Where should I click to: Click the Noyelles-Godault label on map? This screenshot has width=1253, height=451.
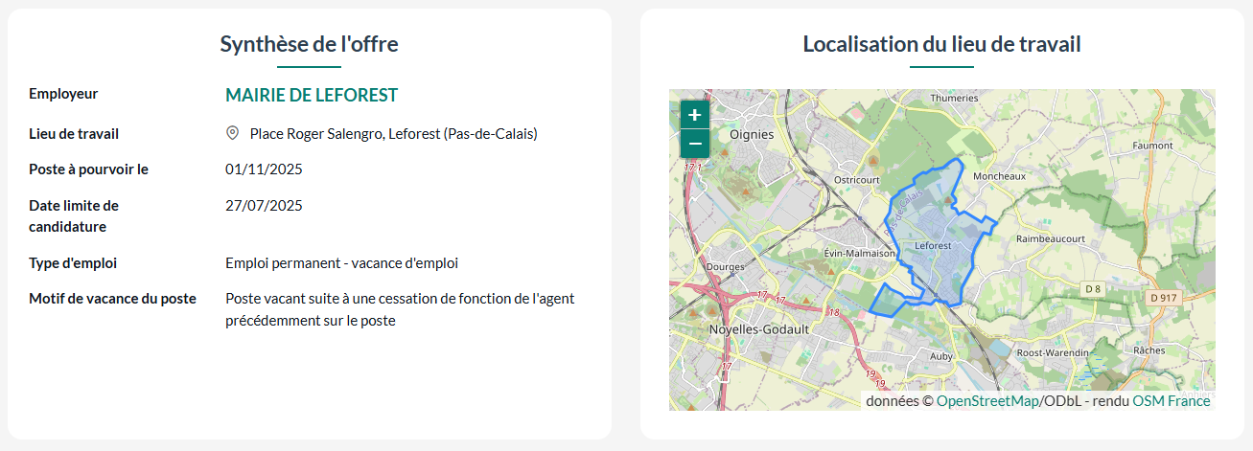pyautogui.click(x=758, y=328)
